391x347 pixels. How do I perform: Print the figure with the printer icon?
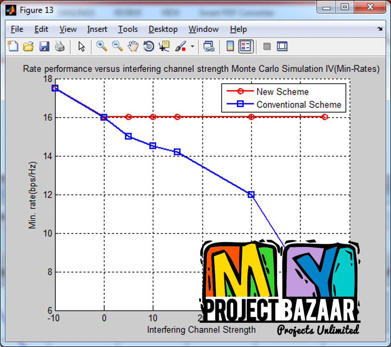tap(60, 46)
